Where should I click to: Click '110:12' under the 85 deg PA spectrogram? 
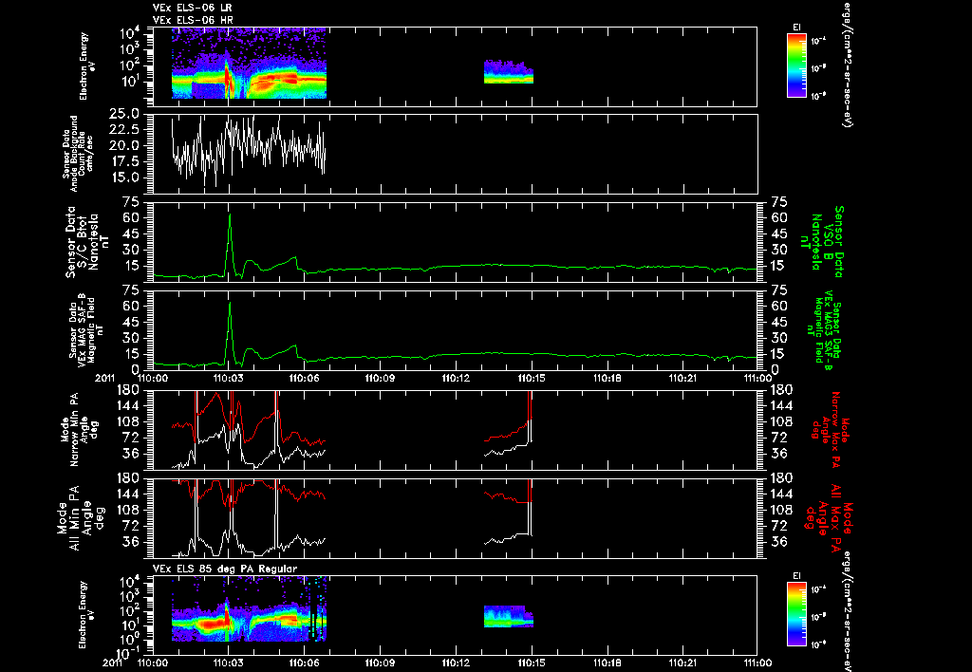point(456,663)
